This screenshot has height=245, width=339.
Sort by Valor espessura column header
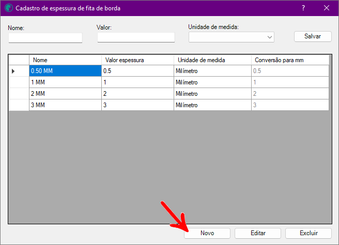click(137, 60)
